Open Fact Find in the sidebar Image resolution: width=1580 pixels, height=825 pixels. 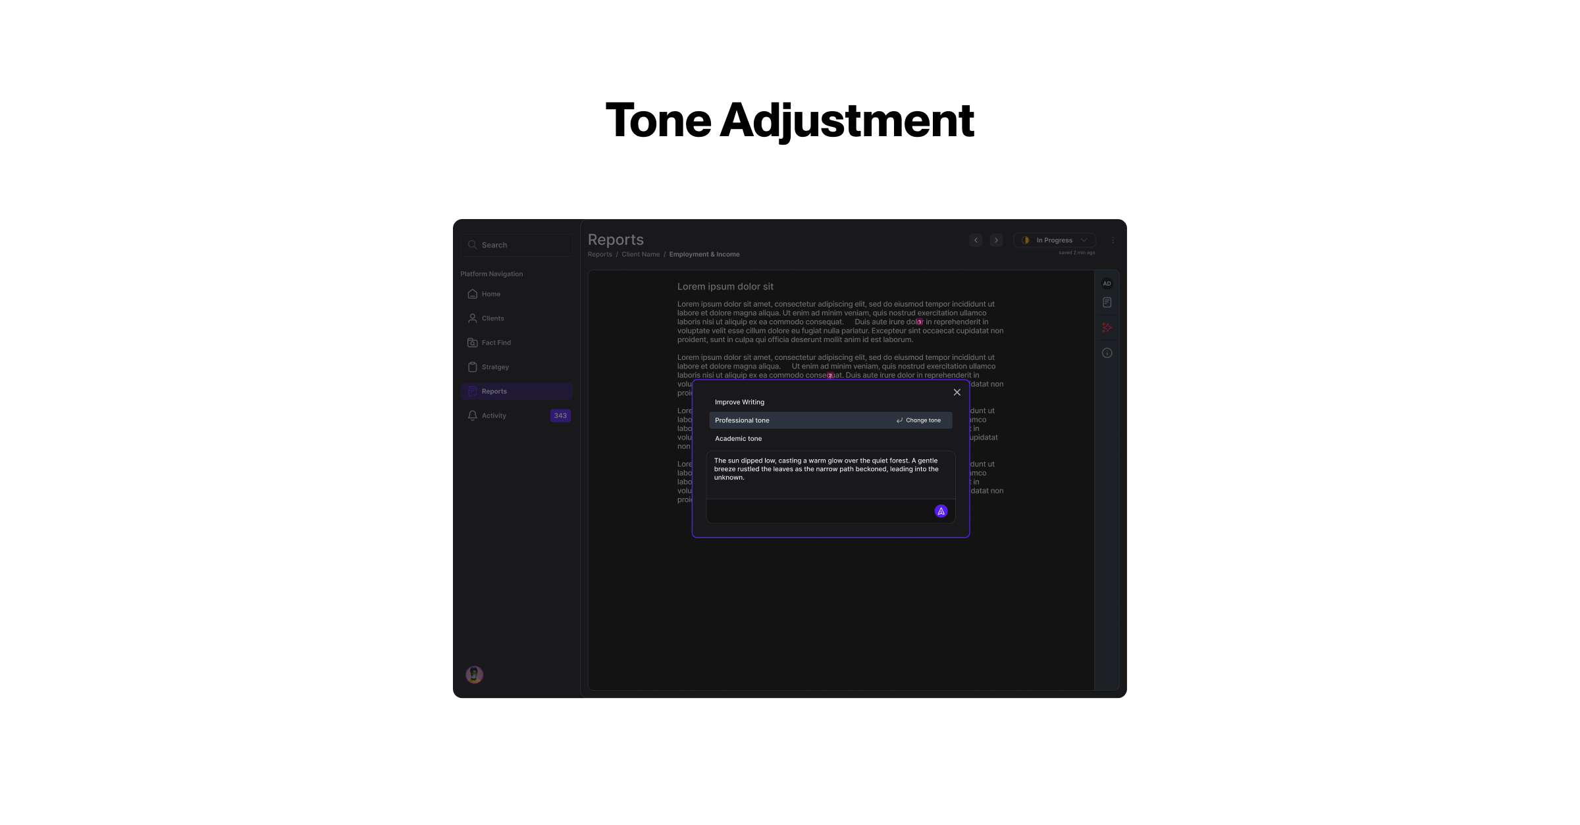496,343
